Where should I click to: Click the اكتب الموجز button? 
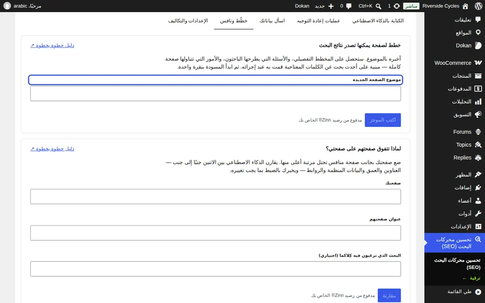point(382,120)
